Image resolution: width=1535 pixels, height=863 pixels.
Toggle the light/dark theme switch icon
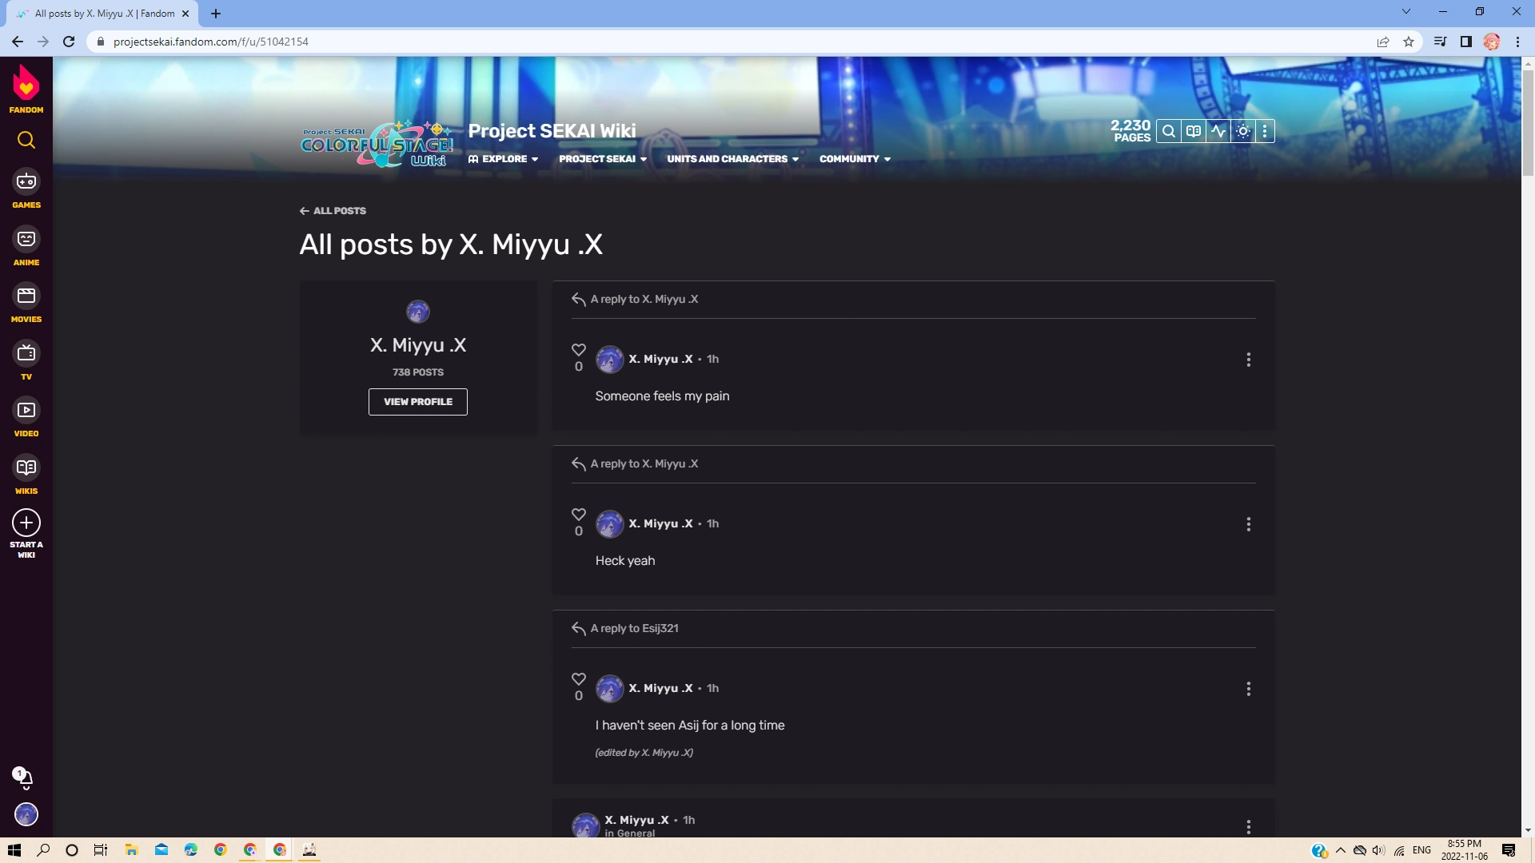coord(1243,132)
